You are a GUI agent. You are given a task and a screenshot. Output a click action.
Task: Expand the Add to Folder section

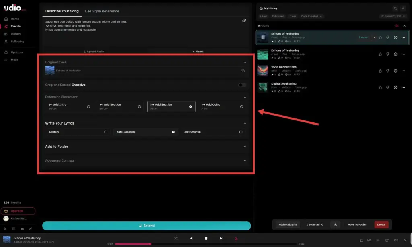(x=245, y=147)
